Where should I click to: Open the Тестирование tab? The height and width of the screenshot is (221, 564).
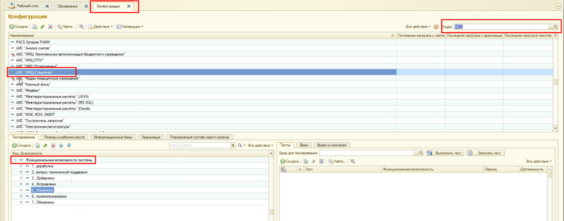24,137
